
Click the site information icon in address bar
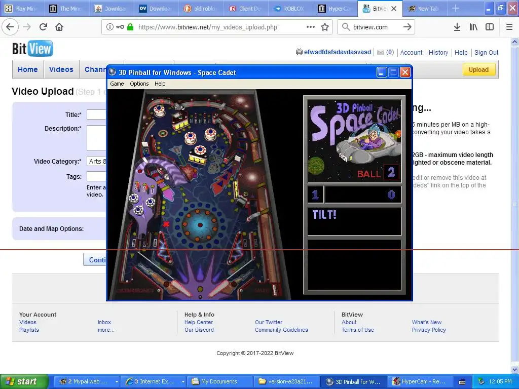click(x=109, y=27)
